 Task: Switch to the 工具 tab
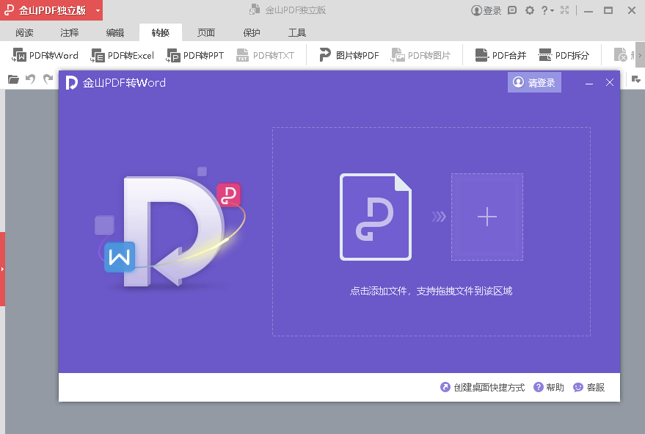click(297, 32)
